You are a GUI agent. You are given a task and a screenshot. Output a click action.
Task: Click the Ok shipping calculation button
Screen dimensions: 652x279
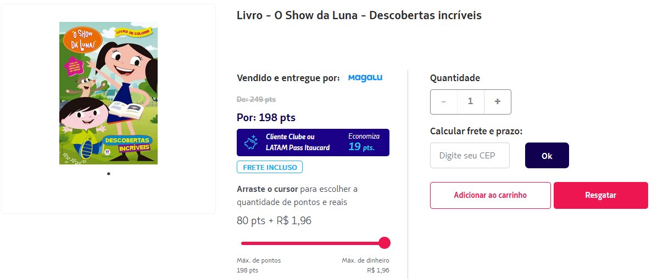(547, 155)
